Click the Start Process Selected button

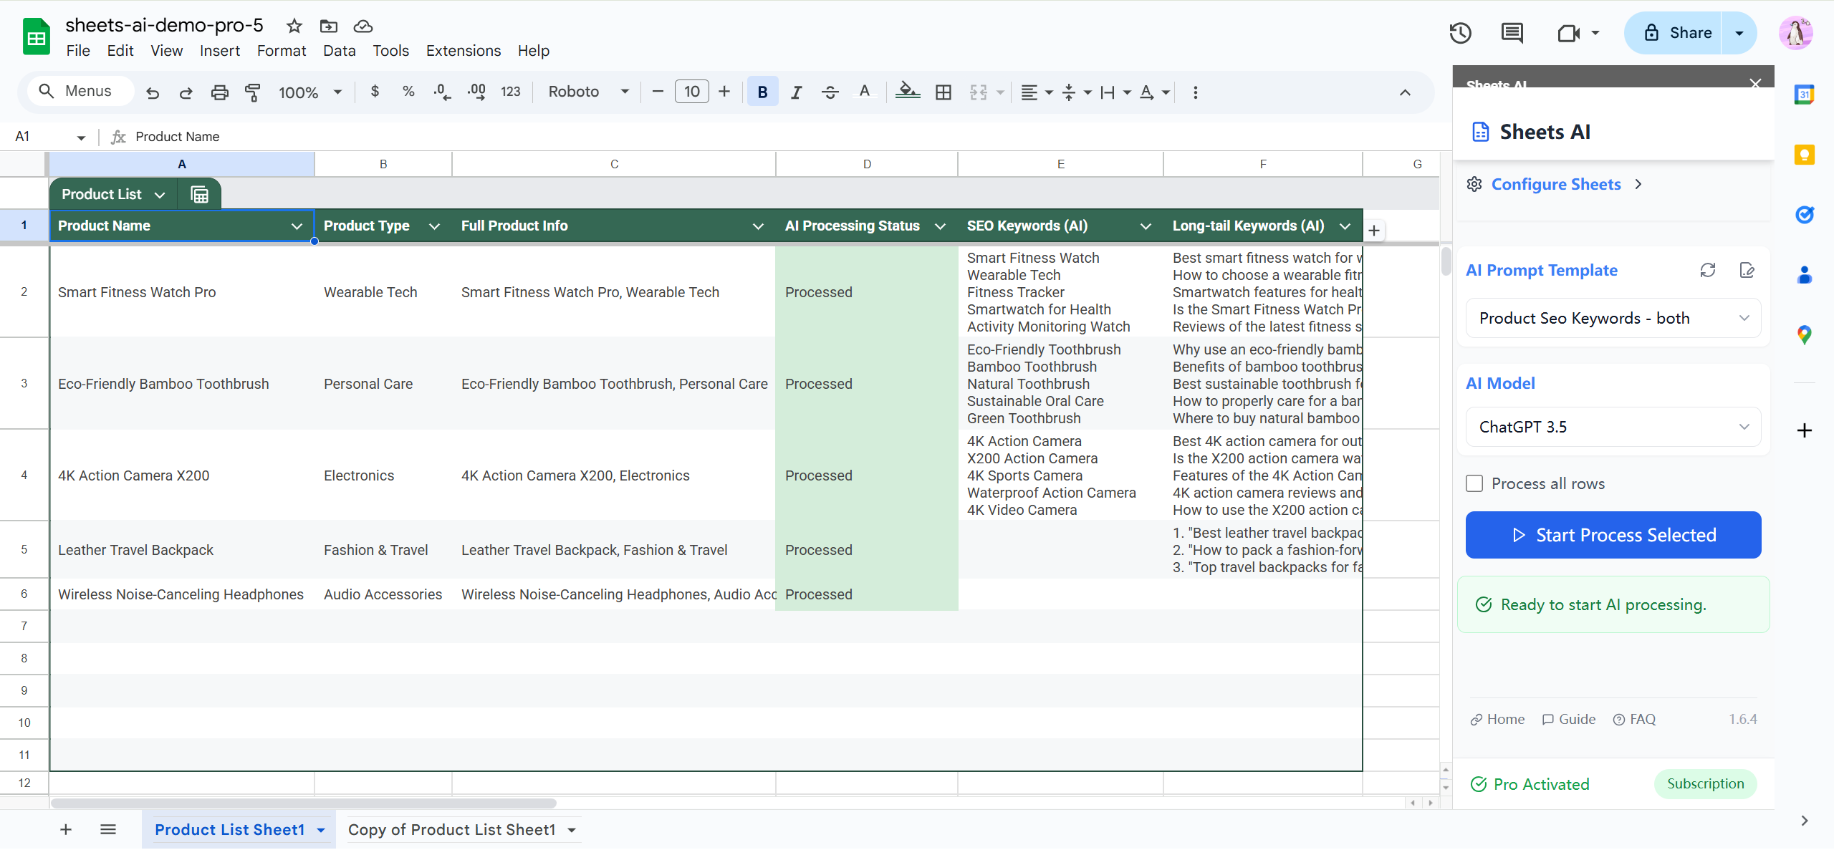coord(1613,535)
